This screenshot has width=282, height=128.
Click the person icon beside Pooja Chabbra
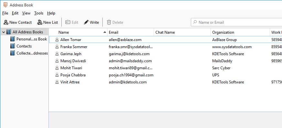(57, 75)
